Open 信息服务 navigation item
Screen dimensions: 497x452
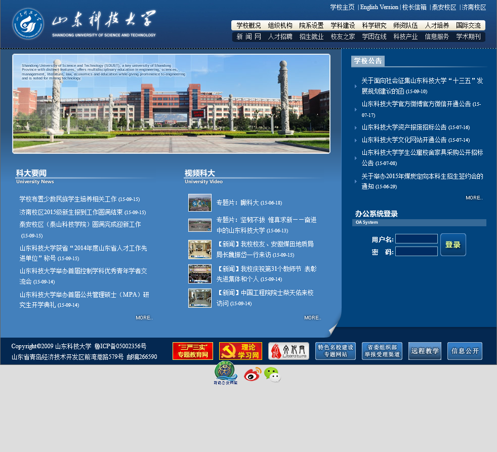click(437, 37)
